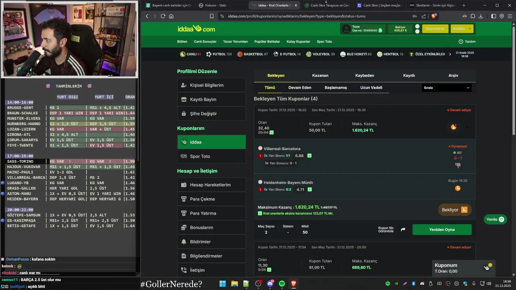Switch to the Kaybeden coupons tab
Viewport: 516px width, 290px height.
pos(364,75)
